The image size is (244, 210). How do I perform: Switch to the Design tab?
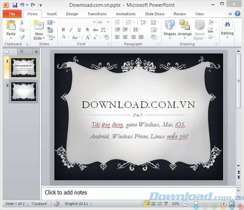(x=72, y=14)
